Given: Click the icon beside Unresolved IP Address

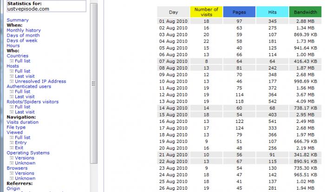Looking at the screenshot, I should (x=12, y=82).
